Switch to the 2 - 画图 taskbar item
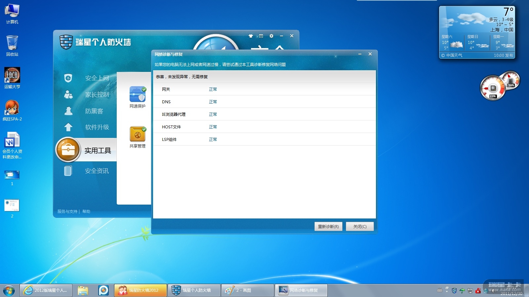The image size is (529, 297). (248, 290)
